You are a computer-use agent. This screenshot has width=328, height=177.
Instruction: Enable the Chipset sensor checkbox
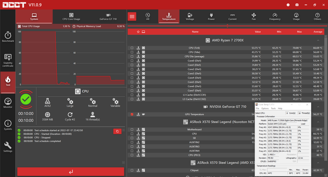click(x=132, y=170)
